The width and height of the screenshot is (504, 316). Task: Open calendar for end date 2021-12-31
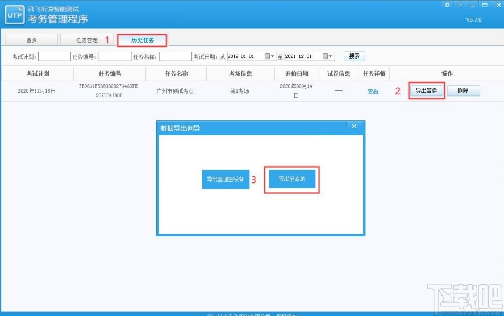coord(327,56)
